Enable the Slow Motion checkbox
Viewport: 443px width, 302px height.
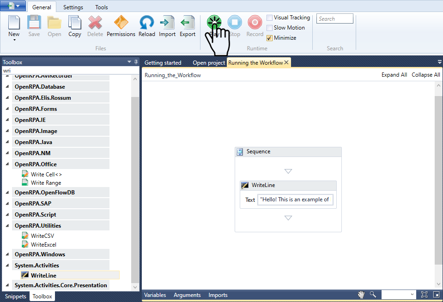click(269, 28)
